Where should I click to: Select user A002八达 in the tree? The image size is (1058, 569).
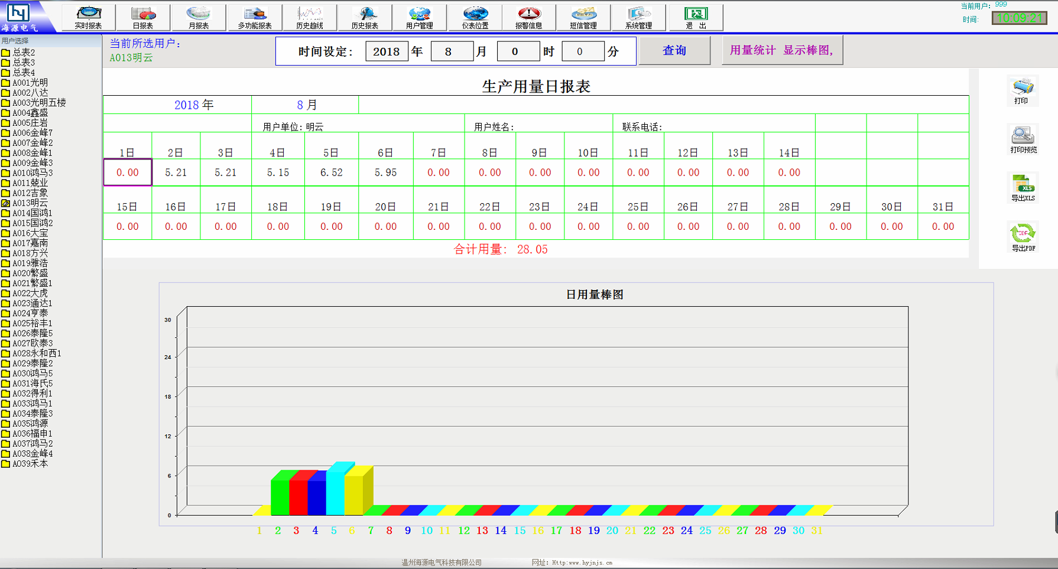[x=30, y=93]
